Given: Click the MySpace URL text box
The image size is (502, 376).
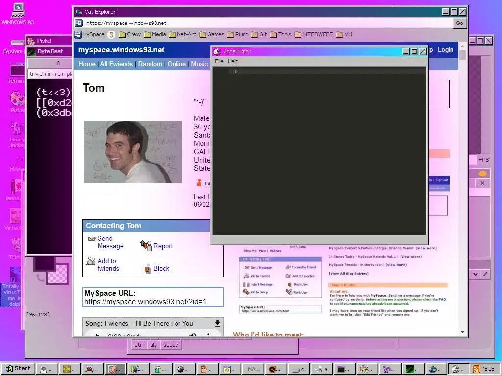Looking at the screenshot, I should (x=153, y=297).
